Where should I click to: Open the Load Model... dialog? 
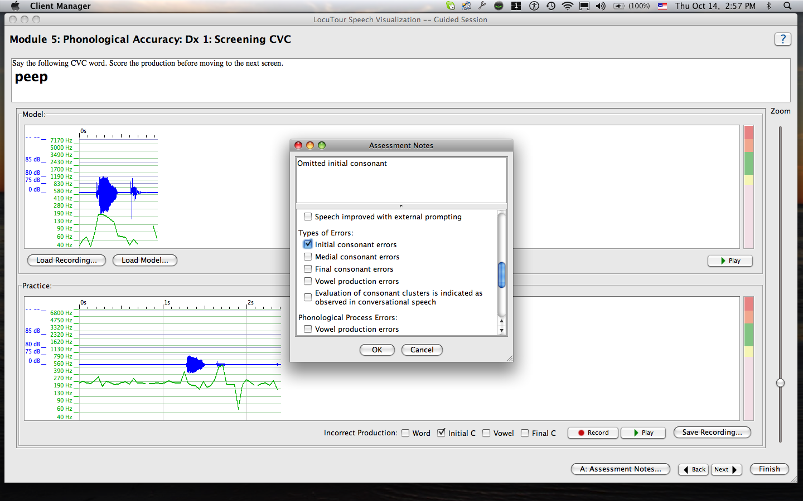[x=145, y=260]
